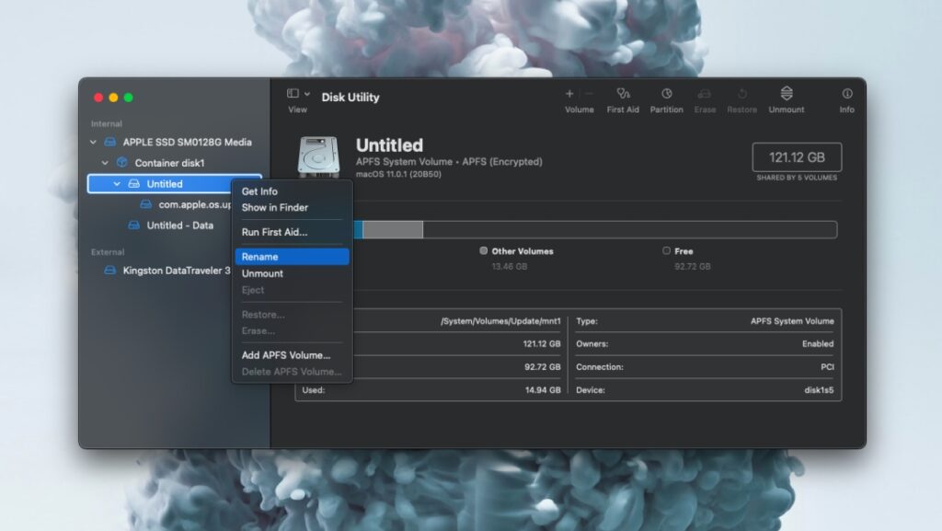Open the View options dropdown
This screenshot has height=531, width=942.
click(x=296, y=95)
